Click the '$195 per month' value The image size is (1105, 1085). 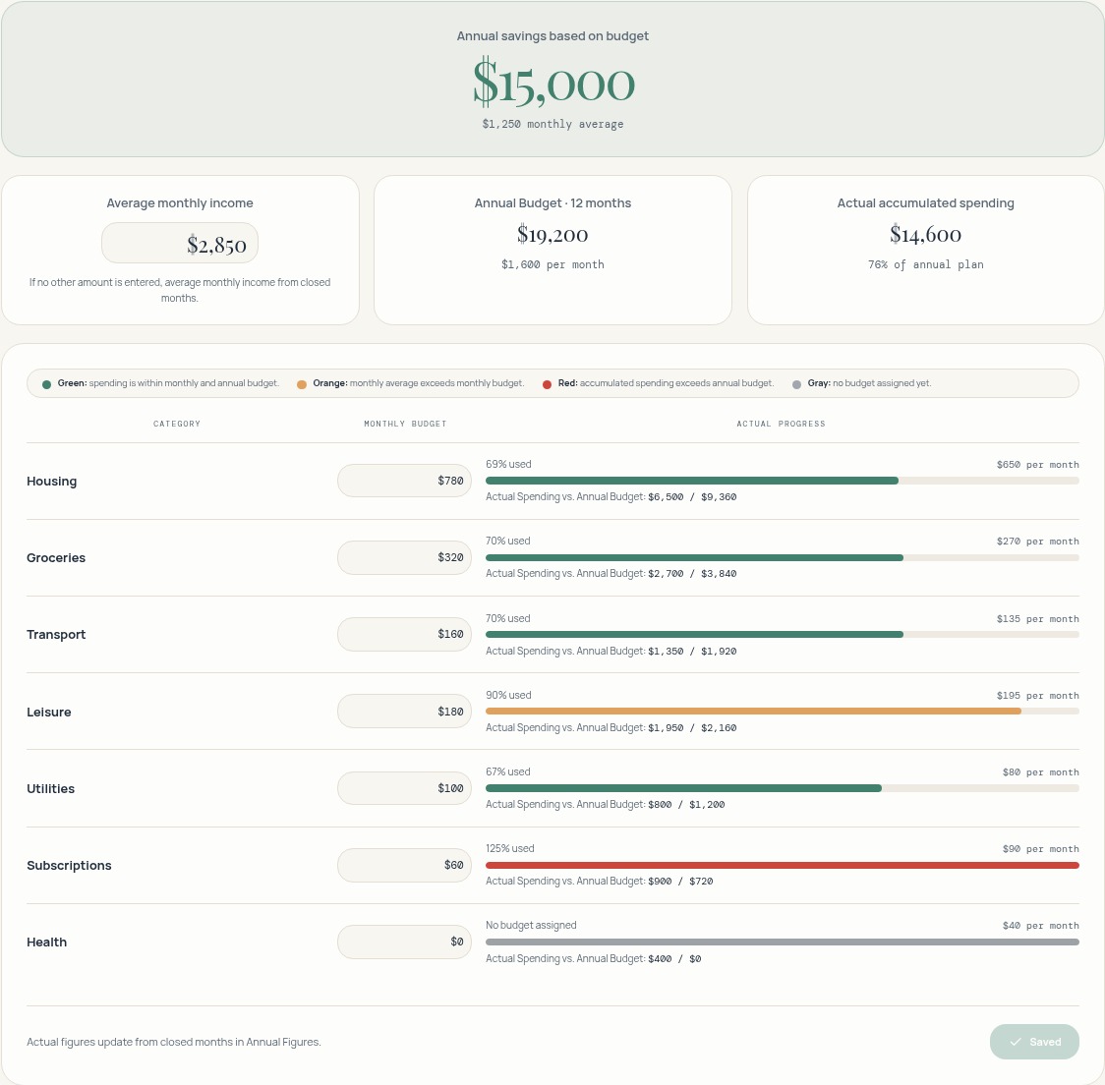click(1037, 696)
